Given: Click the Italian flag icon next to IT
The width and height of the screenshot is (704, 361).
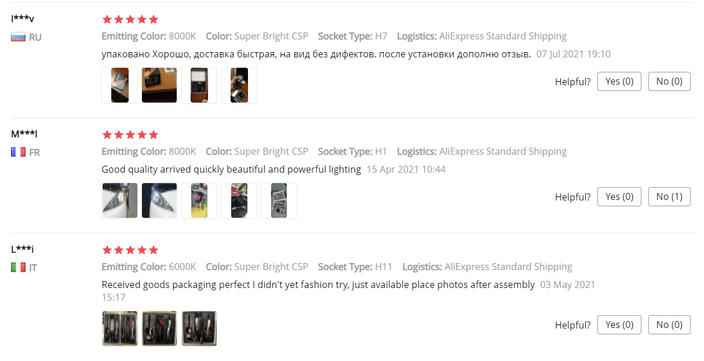Looking at the screenshot, I should point(19,268).
